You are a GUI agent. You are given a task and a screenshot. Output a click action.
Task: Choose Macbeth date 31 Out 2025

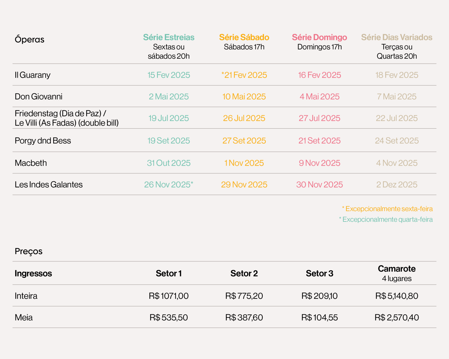(169, 163)
